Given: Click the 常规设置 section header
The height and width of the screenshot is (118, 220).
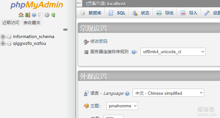Looking at the screenshot, I should (x=93, y=28).
